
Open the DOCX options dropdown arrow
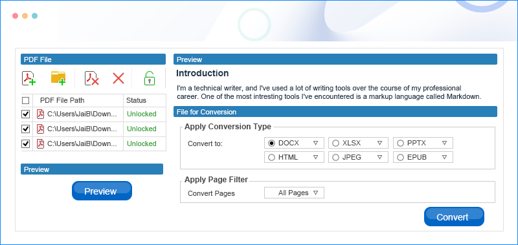click(315, 143)
